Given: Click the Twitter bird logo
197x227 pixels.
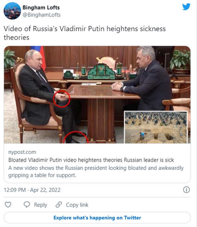Looking at the screenshot, I should tap(186, 7).
